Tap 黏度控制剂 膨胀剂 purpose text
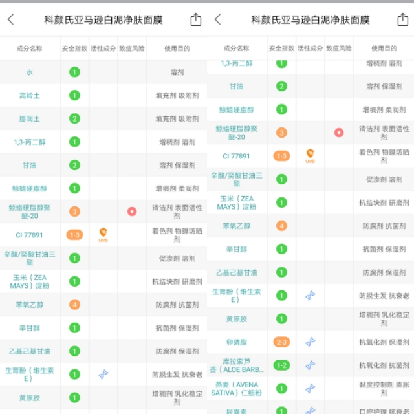Image resolution: width=414 pixels, height=414 pixels. 384,389
